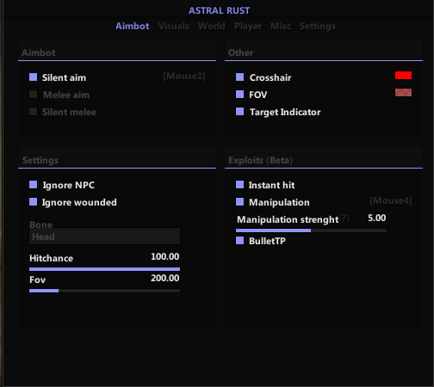Open the Bone dropdown showing Head
Viewport: 434px width, 387px height.
(x=105, y=236)
